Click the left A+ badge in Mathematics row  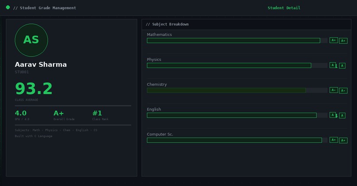334,40
